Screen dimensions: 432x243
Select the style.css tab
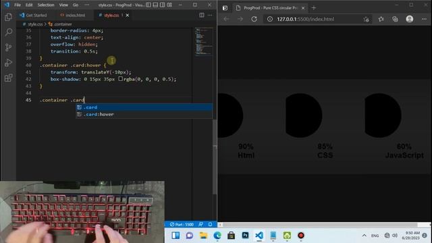pos(111,15)
